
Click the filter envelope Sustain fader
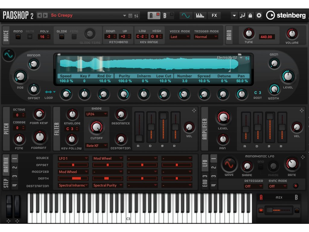click(x=163, y=127)
